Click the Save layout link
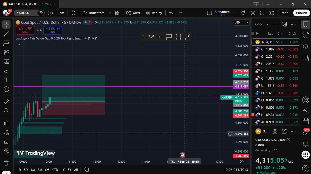311x174 pixels. (222, 15)
